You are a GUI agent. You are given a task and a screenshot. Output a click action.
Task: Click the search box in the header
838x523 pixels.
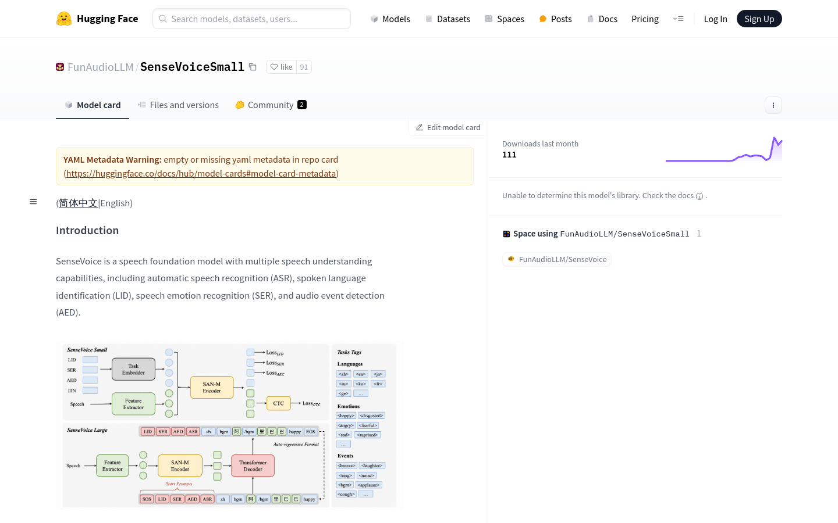pyautogui.click(x=251, y=19)
